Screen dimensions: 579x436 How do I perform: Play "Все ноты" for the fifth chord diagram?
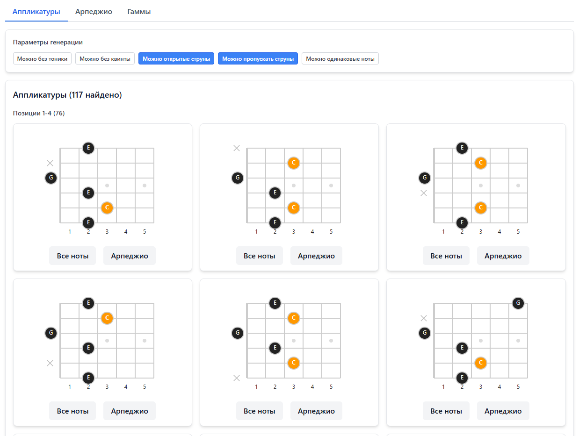pos(259,411)
